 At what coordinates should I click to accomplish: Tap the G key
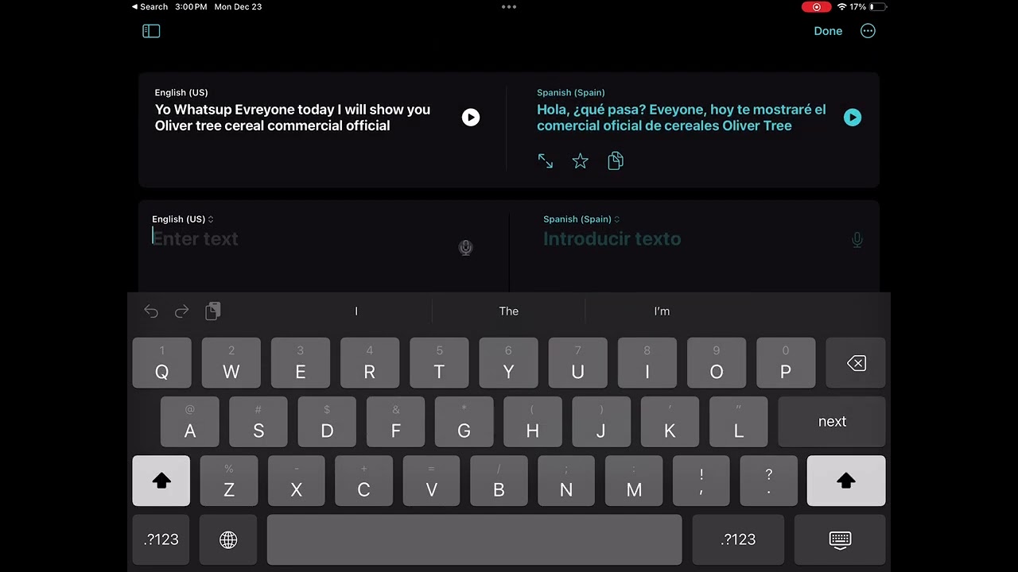click(464, 422)
